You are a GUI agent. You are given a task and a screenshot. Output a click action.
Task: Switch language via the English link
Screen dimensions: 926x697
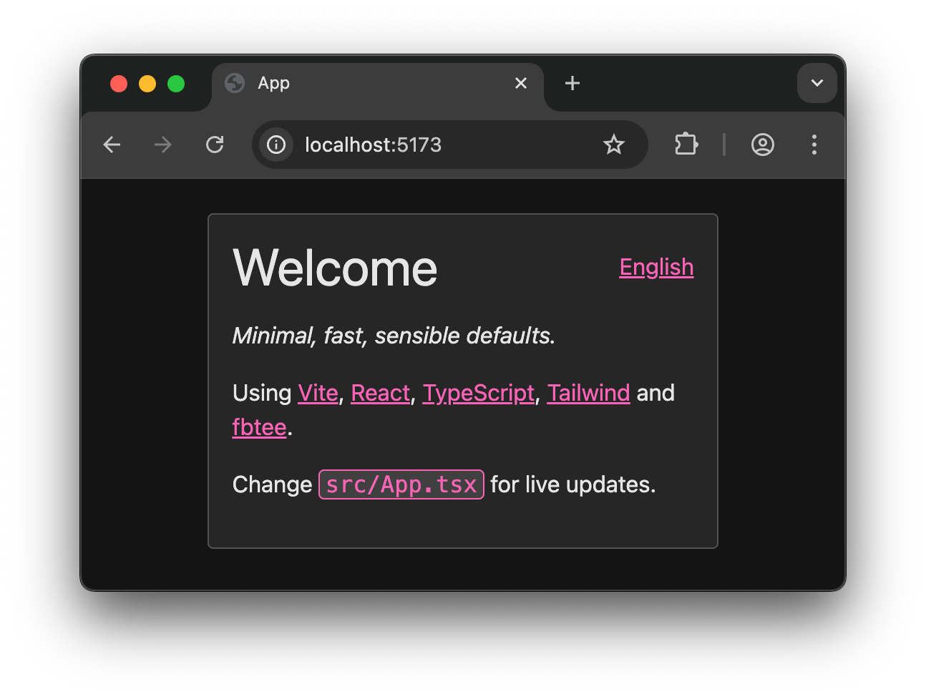click(656, 267)
